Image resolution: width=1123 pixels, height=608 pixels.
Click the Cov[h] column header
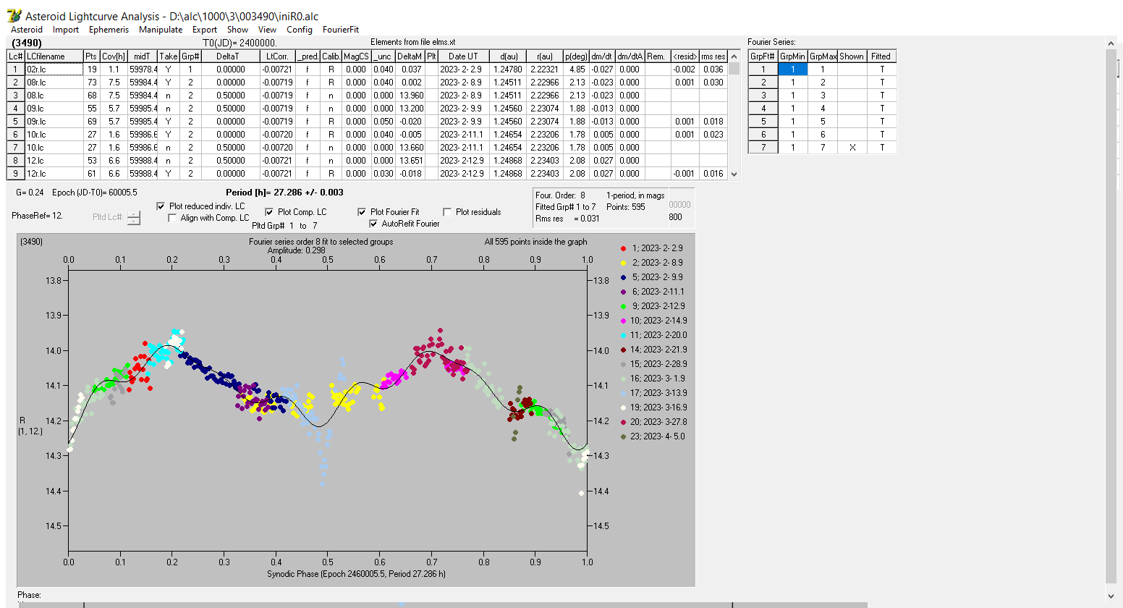[114, 56]
